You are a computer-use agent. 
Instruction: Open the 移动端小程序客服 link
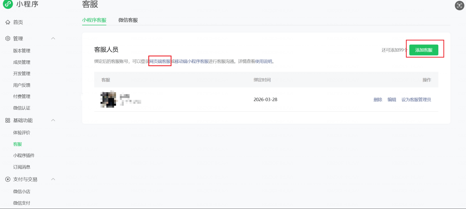(x=192, y=62)
